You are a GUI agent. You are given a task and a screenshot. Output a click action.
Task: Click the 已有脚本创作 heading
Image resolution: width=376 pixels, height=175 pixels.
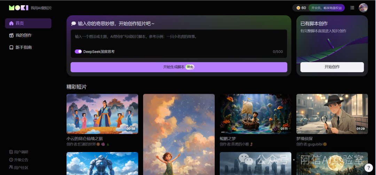click(314, 24)
